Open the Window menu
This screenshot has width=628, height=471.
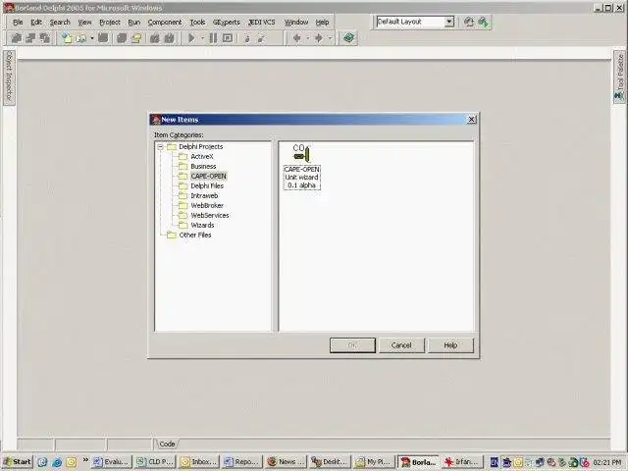click(x=296, y=23)
